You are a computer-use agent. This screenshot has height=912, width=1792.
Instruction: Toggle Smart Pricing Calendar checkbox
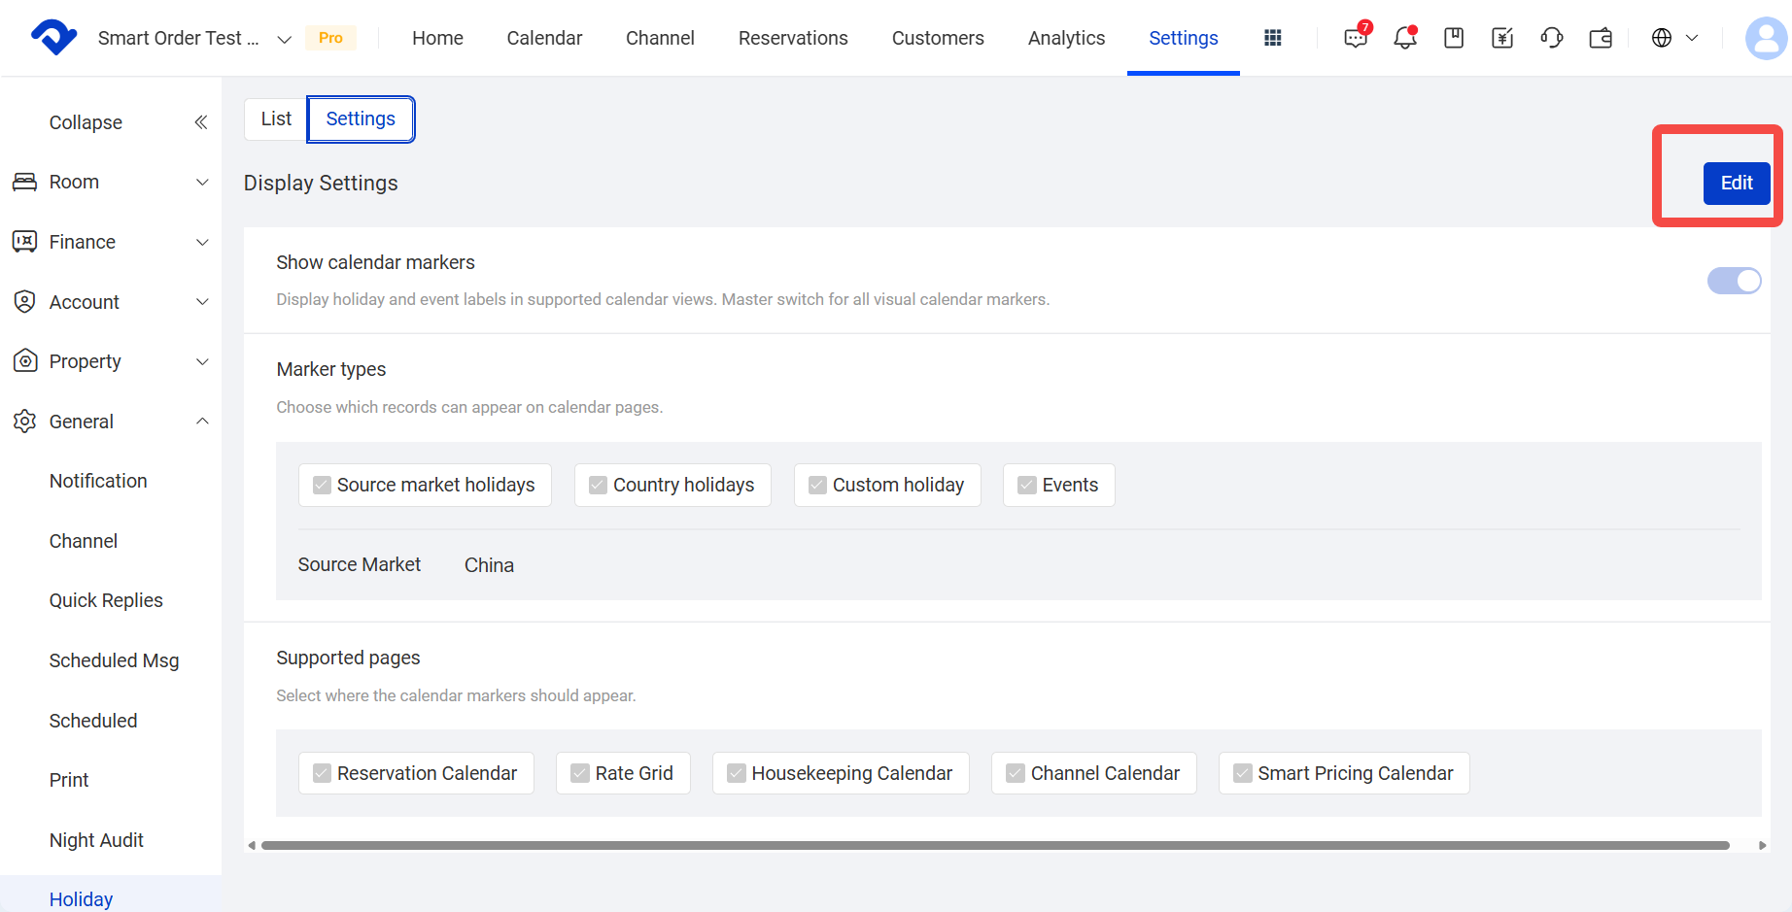[x=1242, y=773]
